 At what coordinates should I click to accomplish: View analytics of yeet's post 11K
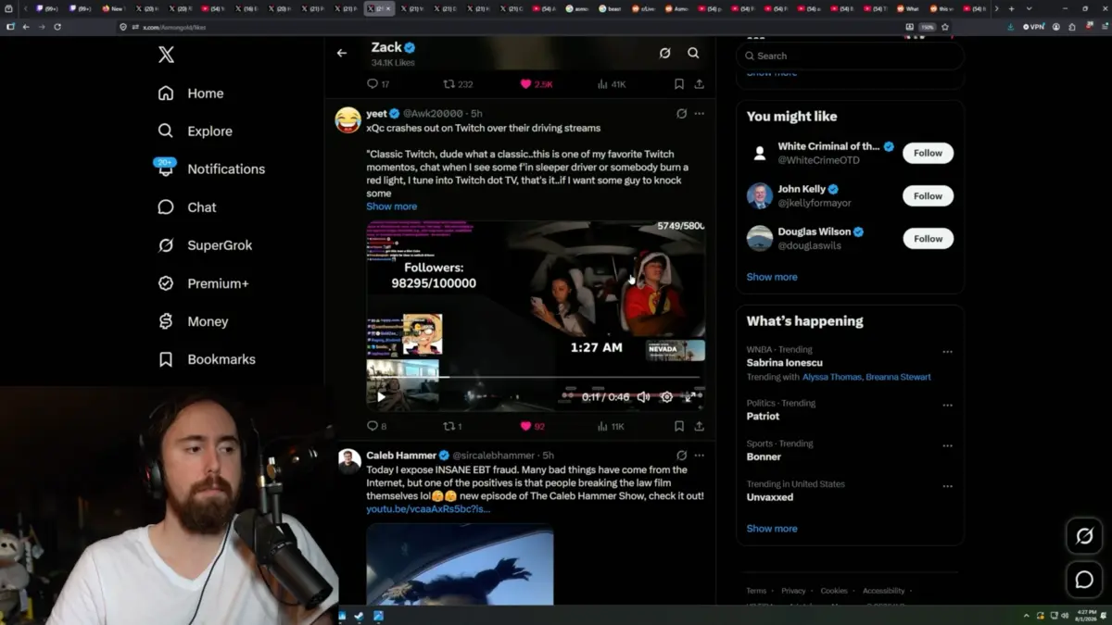[x=612, y=427]
